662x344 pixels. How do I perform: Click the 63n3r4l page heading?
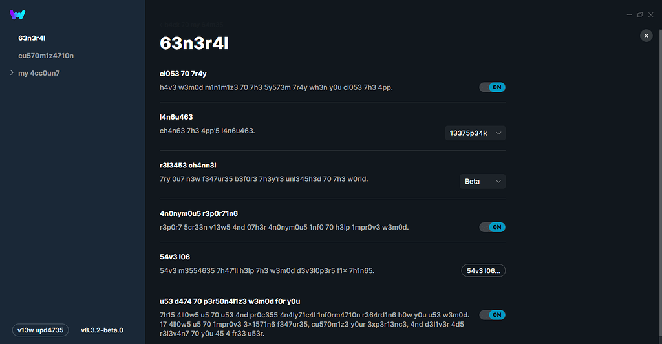pyautogui.click(x=194, y=43)
